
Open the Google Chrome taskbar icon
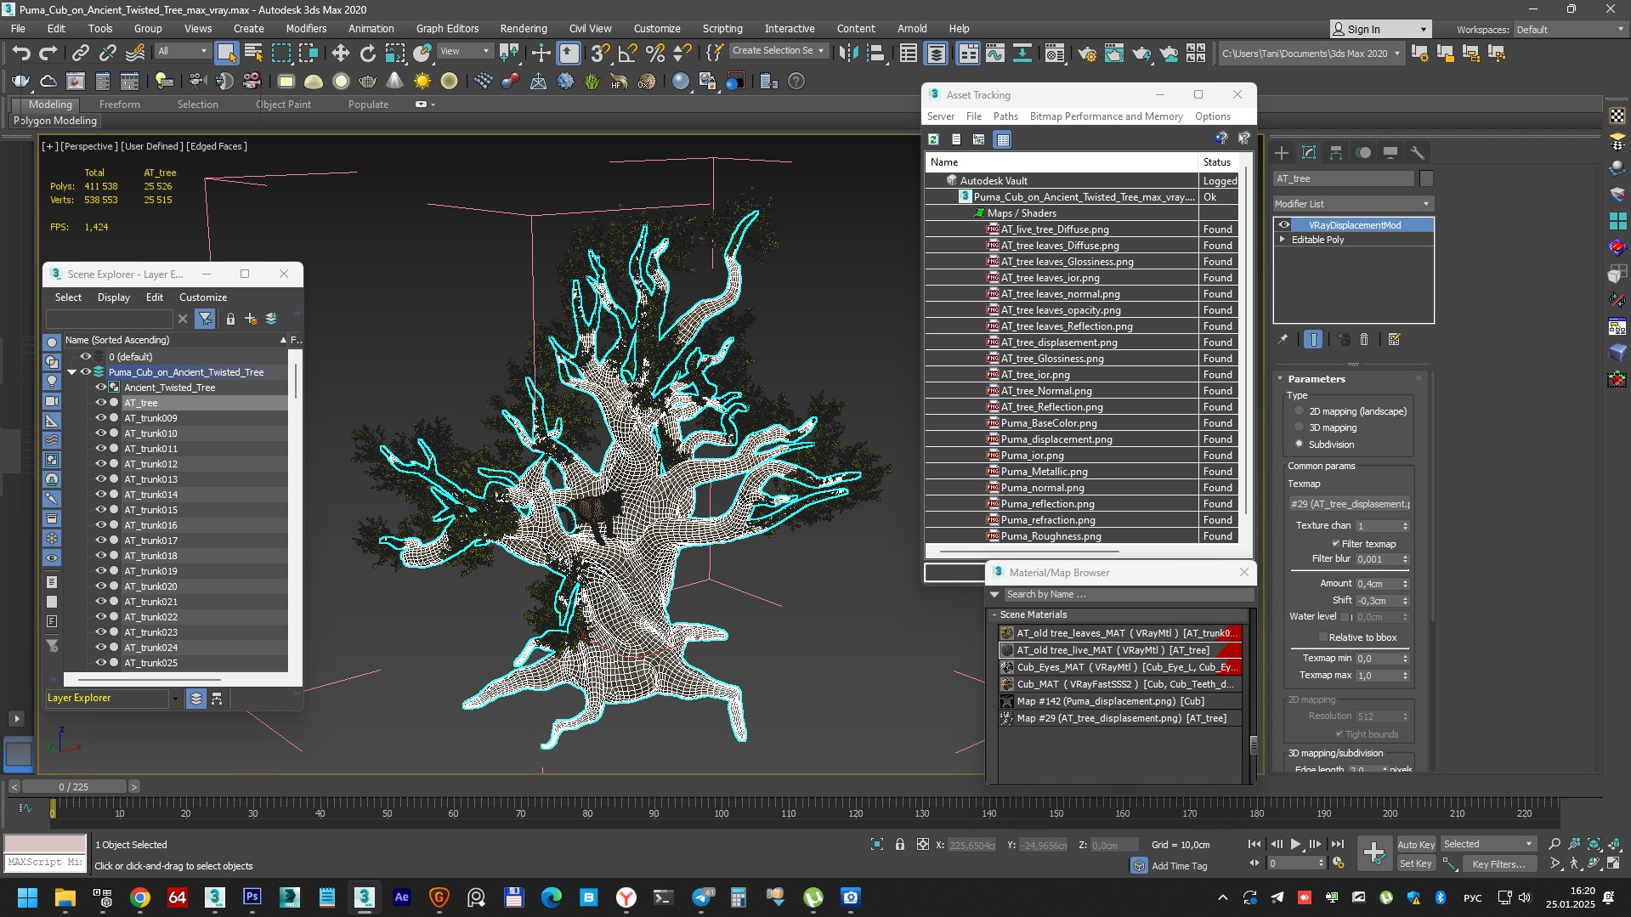[140, 897]
